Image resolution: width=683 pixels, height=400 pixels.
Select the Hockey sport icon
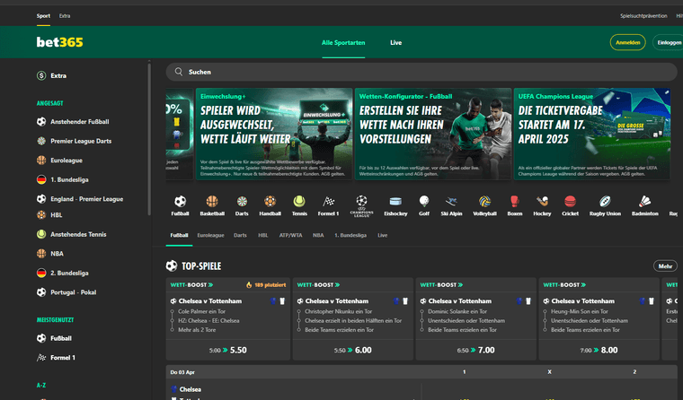point(542,202)
